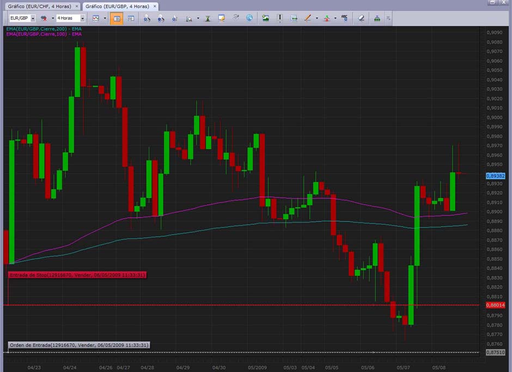Click the landscape picture icon
512x372 pixels.
point(266,18)
